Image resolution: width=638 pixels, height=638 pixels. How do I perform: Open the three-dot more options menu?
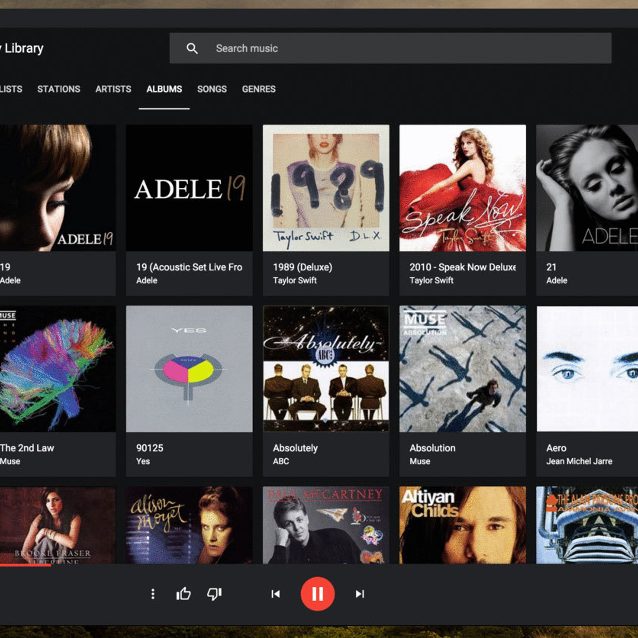click(x=153, y=594)
